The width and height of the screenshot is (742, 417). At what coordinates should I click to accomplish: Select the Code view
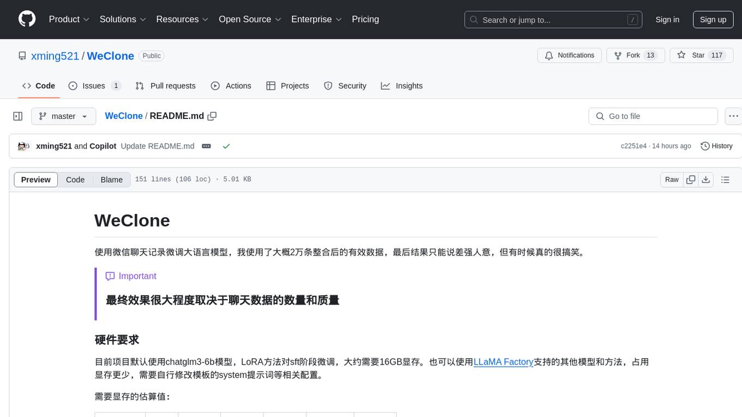(75, 180)
